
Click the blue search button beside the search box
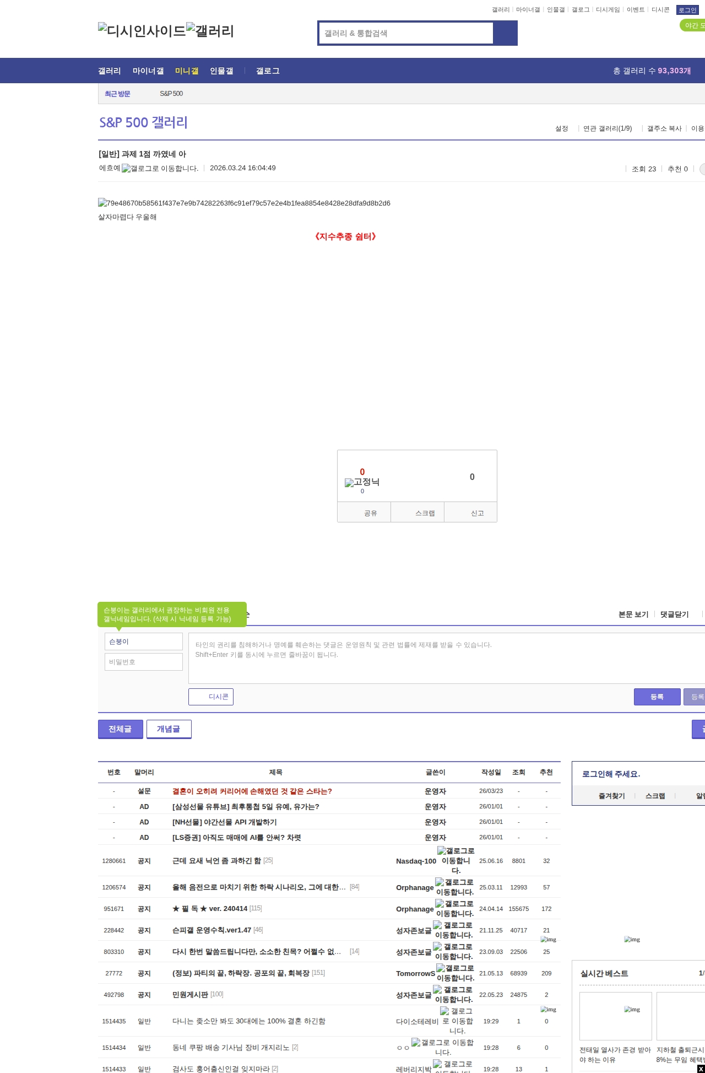tap(505, 33)
